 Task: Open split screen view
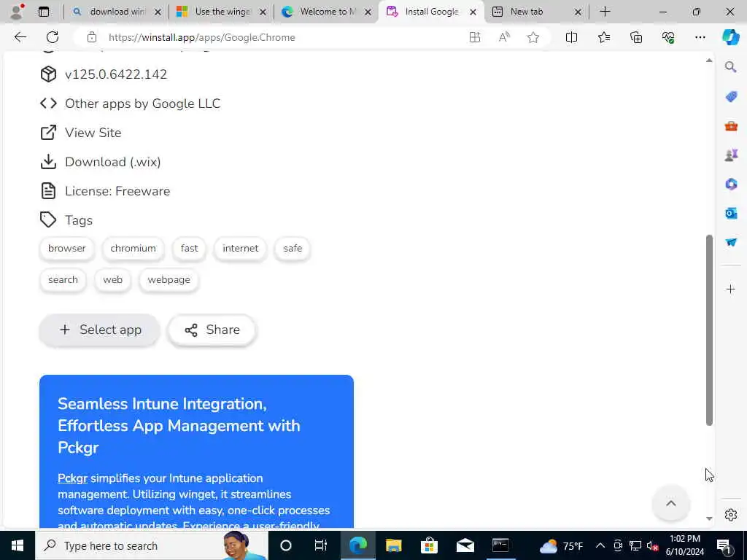(571, 37)
